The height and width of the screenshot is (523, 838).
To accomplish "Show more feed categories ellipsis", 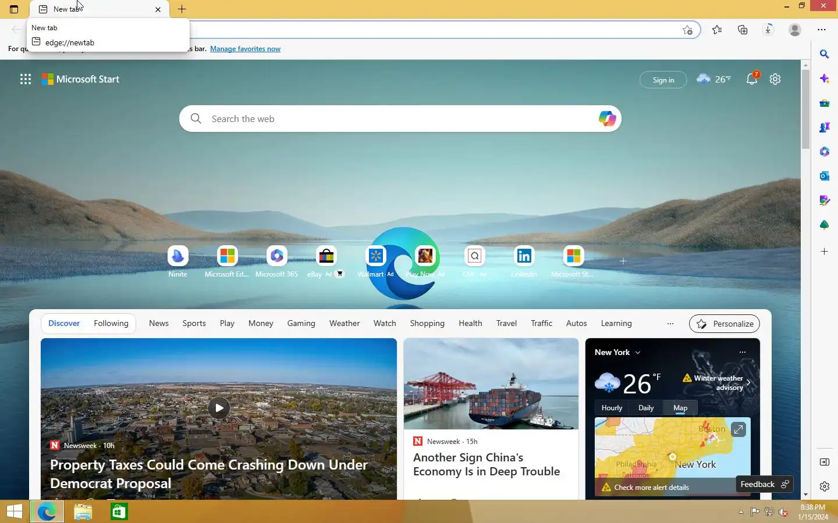I will pyautogui.click(x=670, y=324).
